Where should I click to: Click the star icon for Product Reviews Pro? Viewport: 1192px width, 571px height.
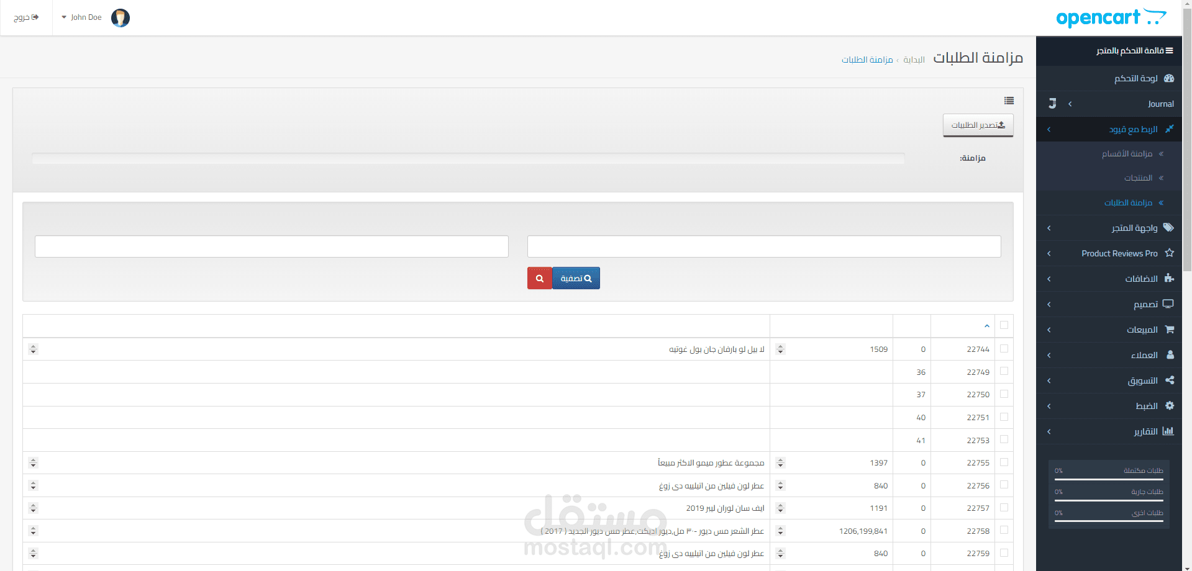pos(1169,253)
